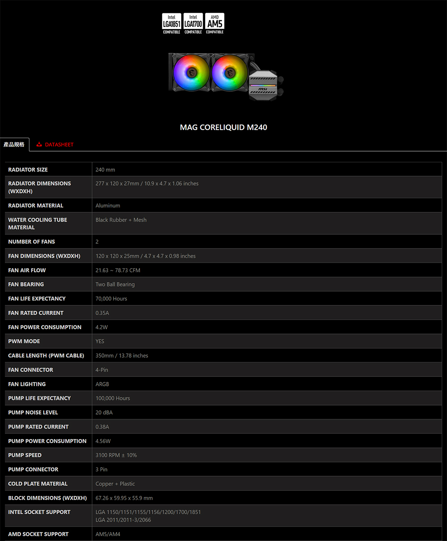Image resolution: width=447 pixels, height=541 pixels.
Task: Click the 67.26 x 59.95 x 55.9 mm value
Action: [x=124, y=498]
